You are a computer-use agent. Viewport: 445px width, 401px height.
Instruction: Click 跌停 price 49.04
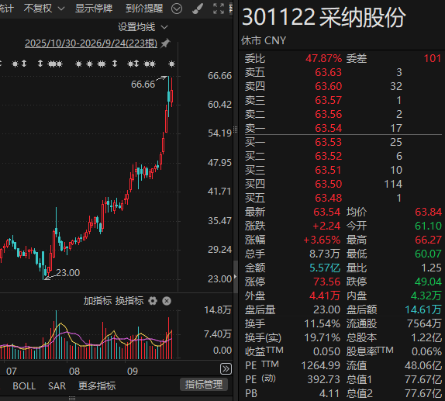428,282
